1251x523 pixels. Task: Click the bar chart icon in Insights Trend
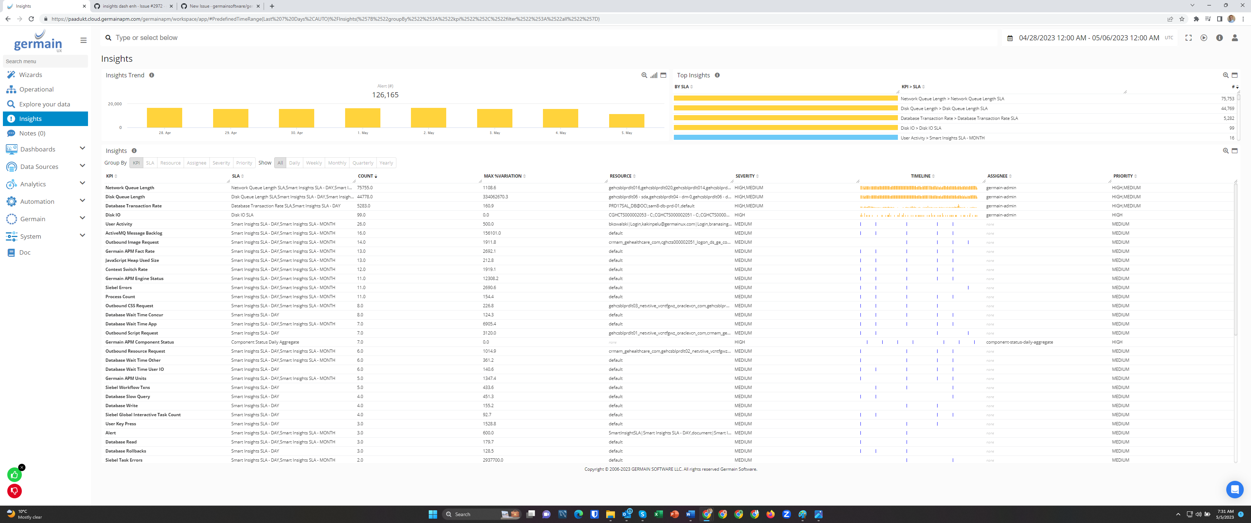654,75
